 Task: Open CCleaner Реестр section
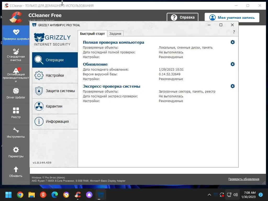[x=16, y=113]
